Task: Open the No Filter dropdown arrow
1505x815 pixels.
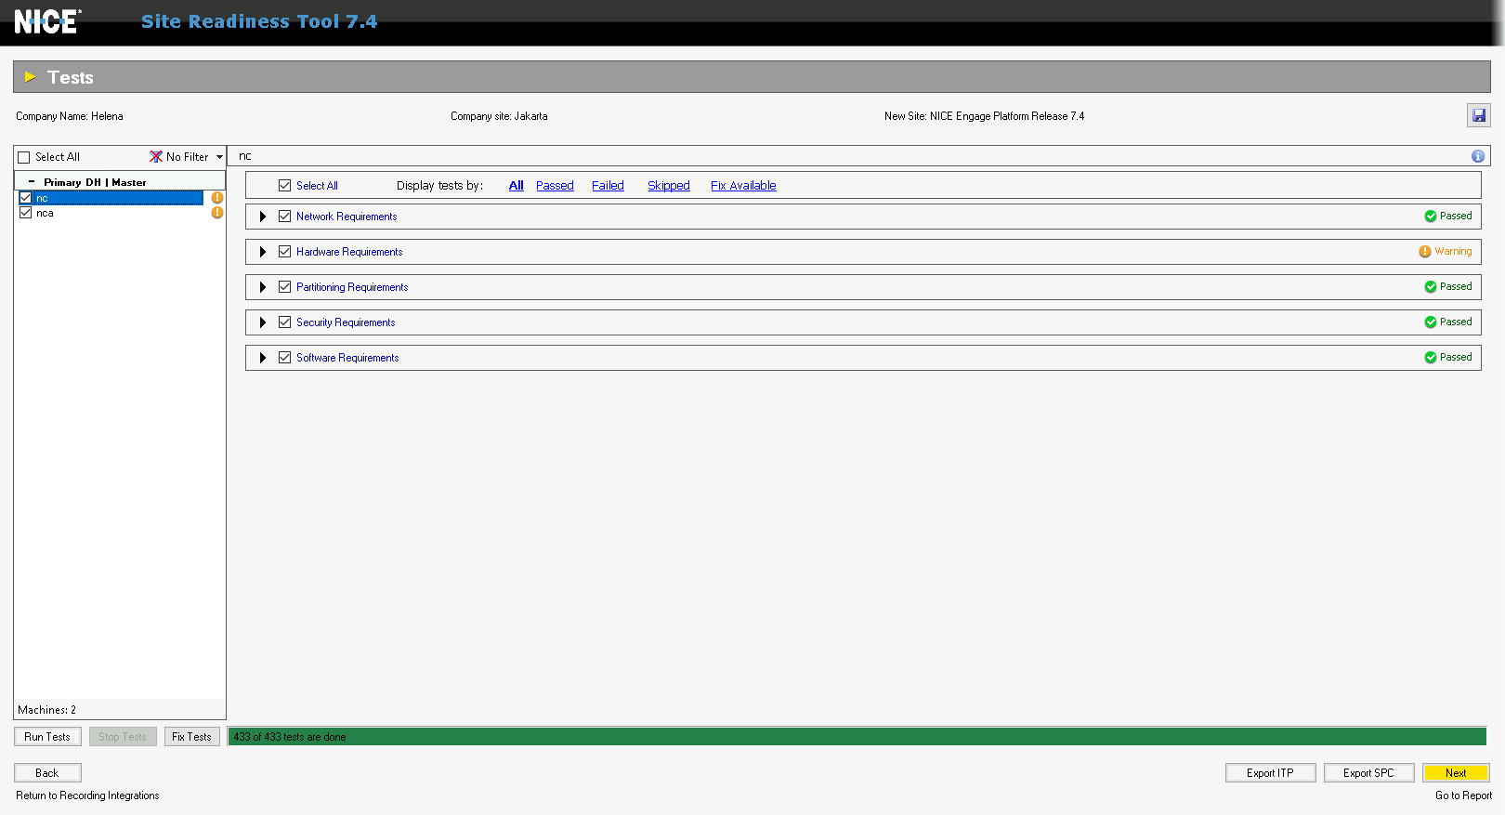Action: [x=219, y=157]
